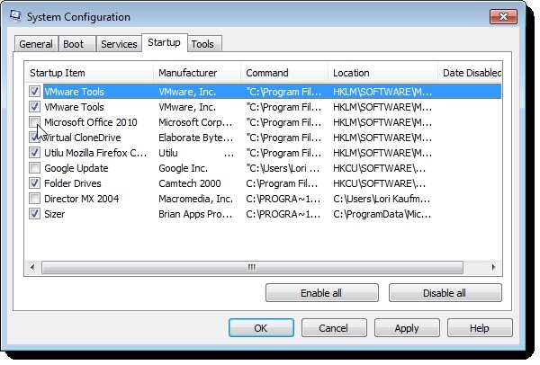Viewport: 540px width, 365px height.
Task: Open the Services tab
Action: click(x=119, y=44)
